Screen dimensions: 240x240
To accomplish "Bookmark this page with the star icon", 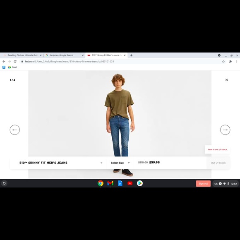I will [x=223, y=62].
